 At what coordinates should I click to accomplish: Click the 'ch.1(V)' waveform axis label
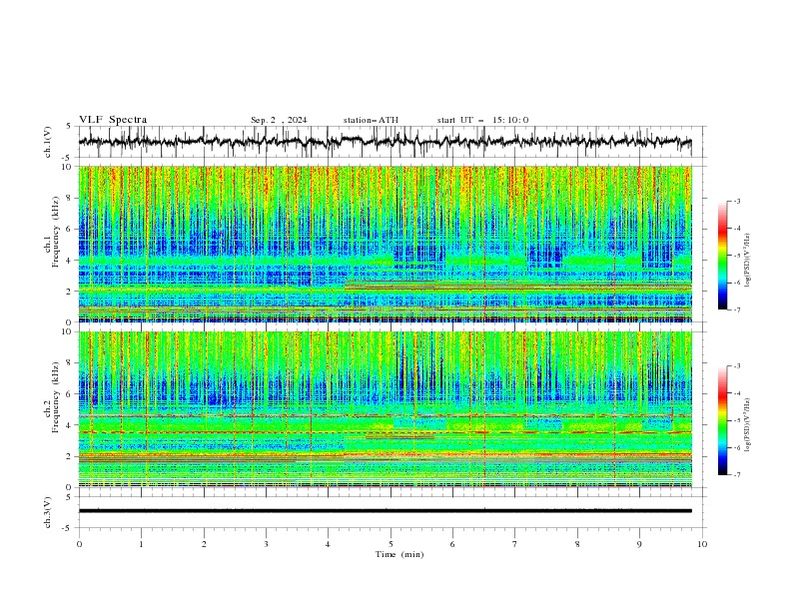pyautogui.click(x=48, y=142)
